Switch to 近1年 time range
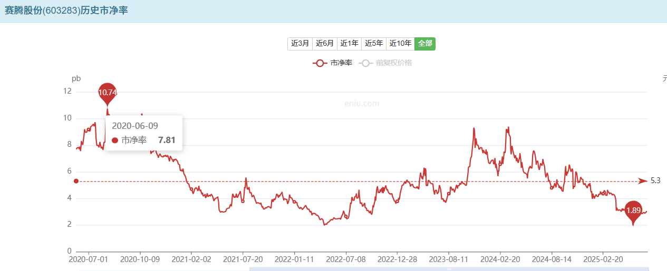The image size is (667, 271). (349, 44)
